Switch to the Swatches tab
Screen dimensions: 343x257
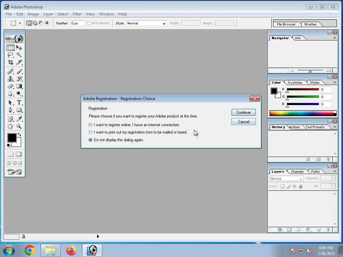(295, 83)
